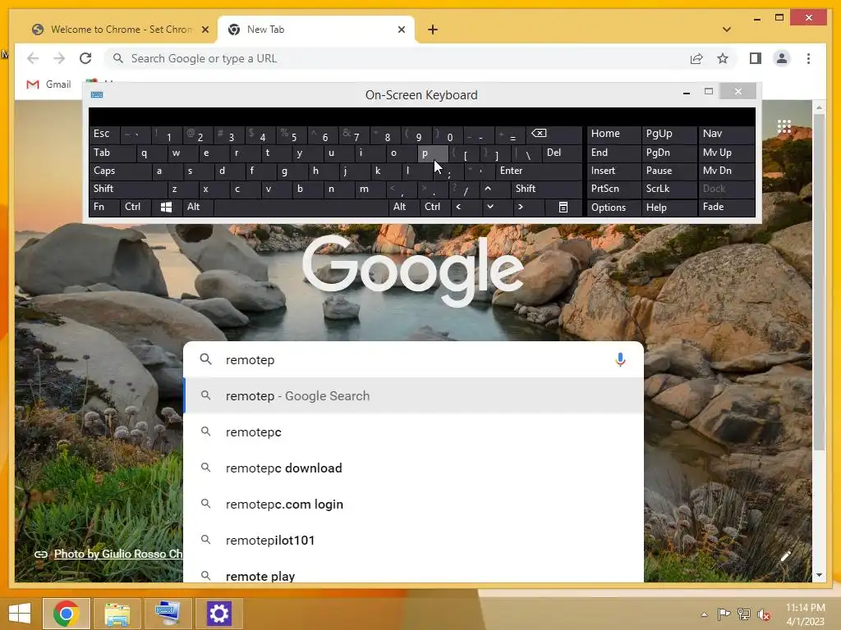Click the Tab key on keyboard
The image size is (841, 630).
tap(112, 153)
